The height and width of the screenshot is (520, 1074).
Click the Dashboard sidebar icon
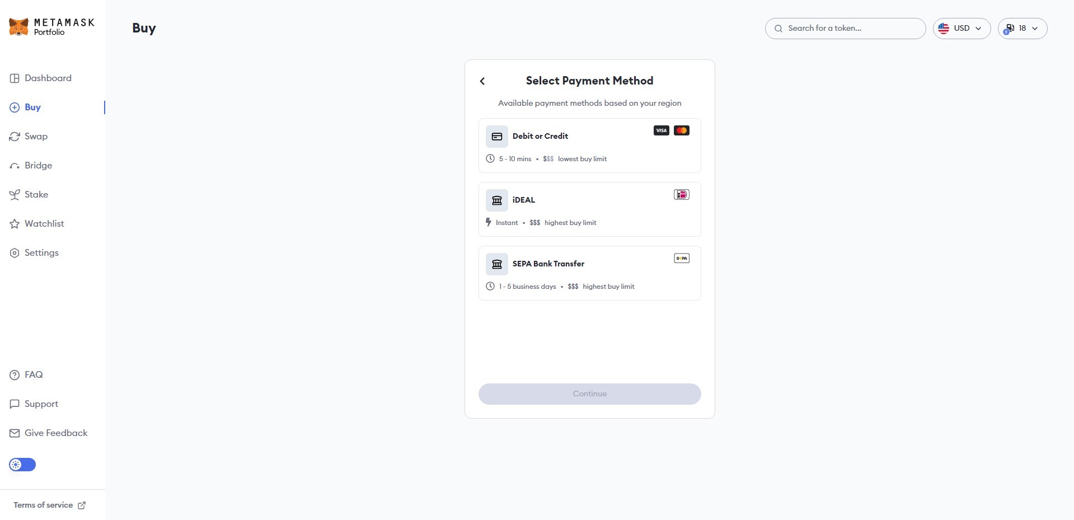[x=14, y=78]
